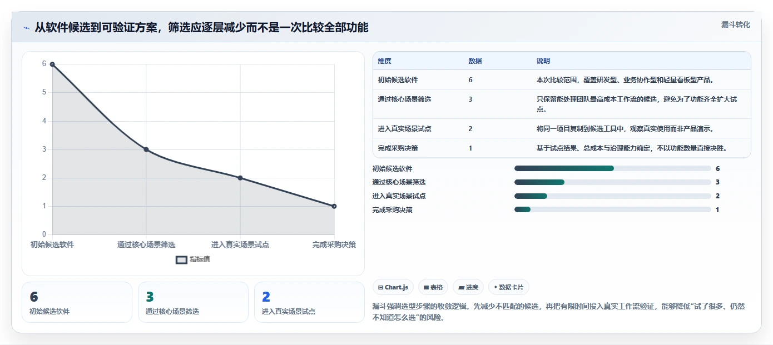
Task: Click the description starting 只保留能处理团队
Action: 637,104
